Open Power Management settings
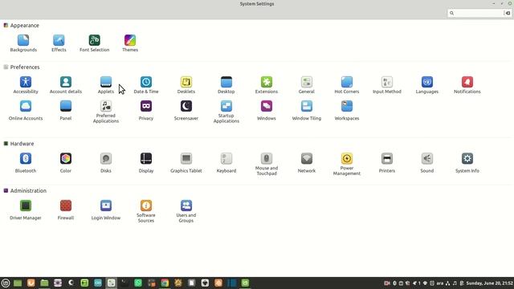The image size is (514, 289). point(347,164)
